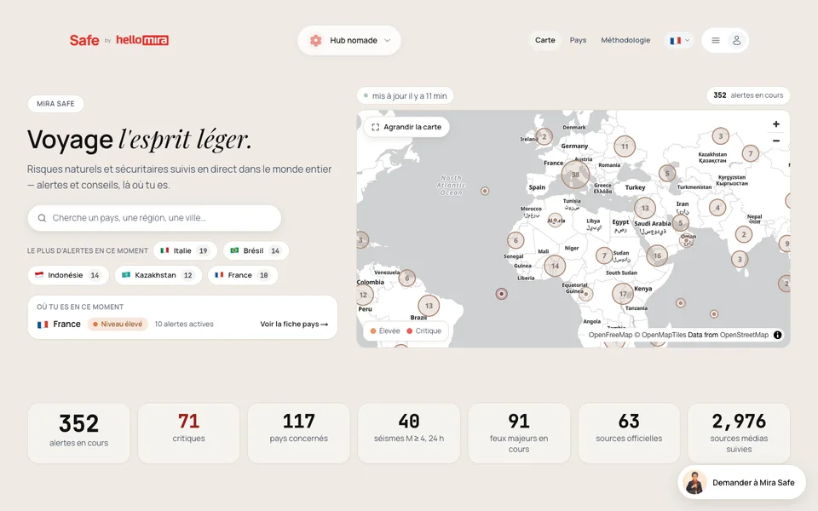
Task: Click the 10 alertes actives text
Action: pos(184,324)
